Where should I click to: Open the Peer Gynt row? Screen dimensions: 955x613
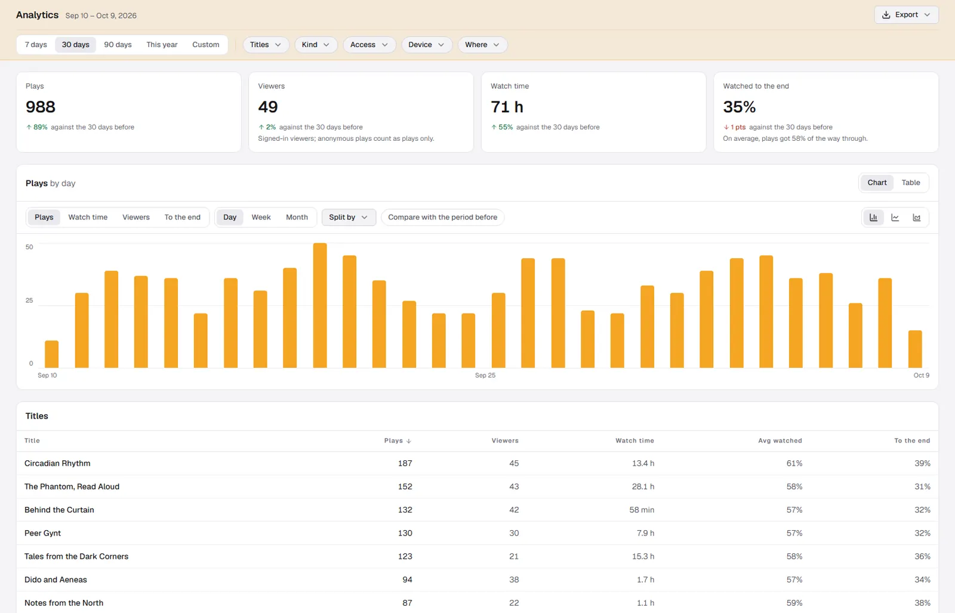coord(478,533)
